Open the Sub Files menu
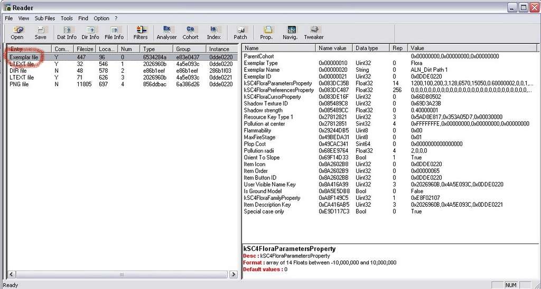The width and height of the screenshot is (541, 289). click(x=45, y=18)
